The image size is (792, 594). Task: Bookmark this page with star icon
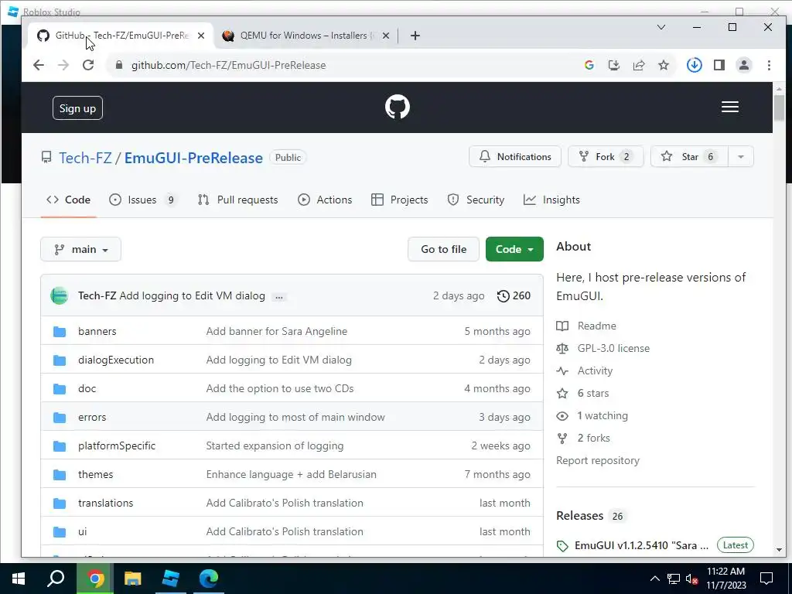664,65
